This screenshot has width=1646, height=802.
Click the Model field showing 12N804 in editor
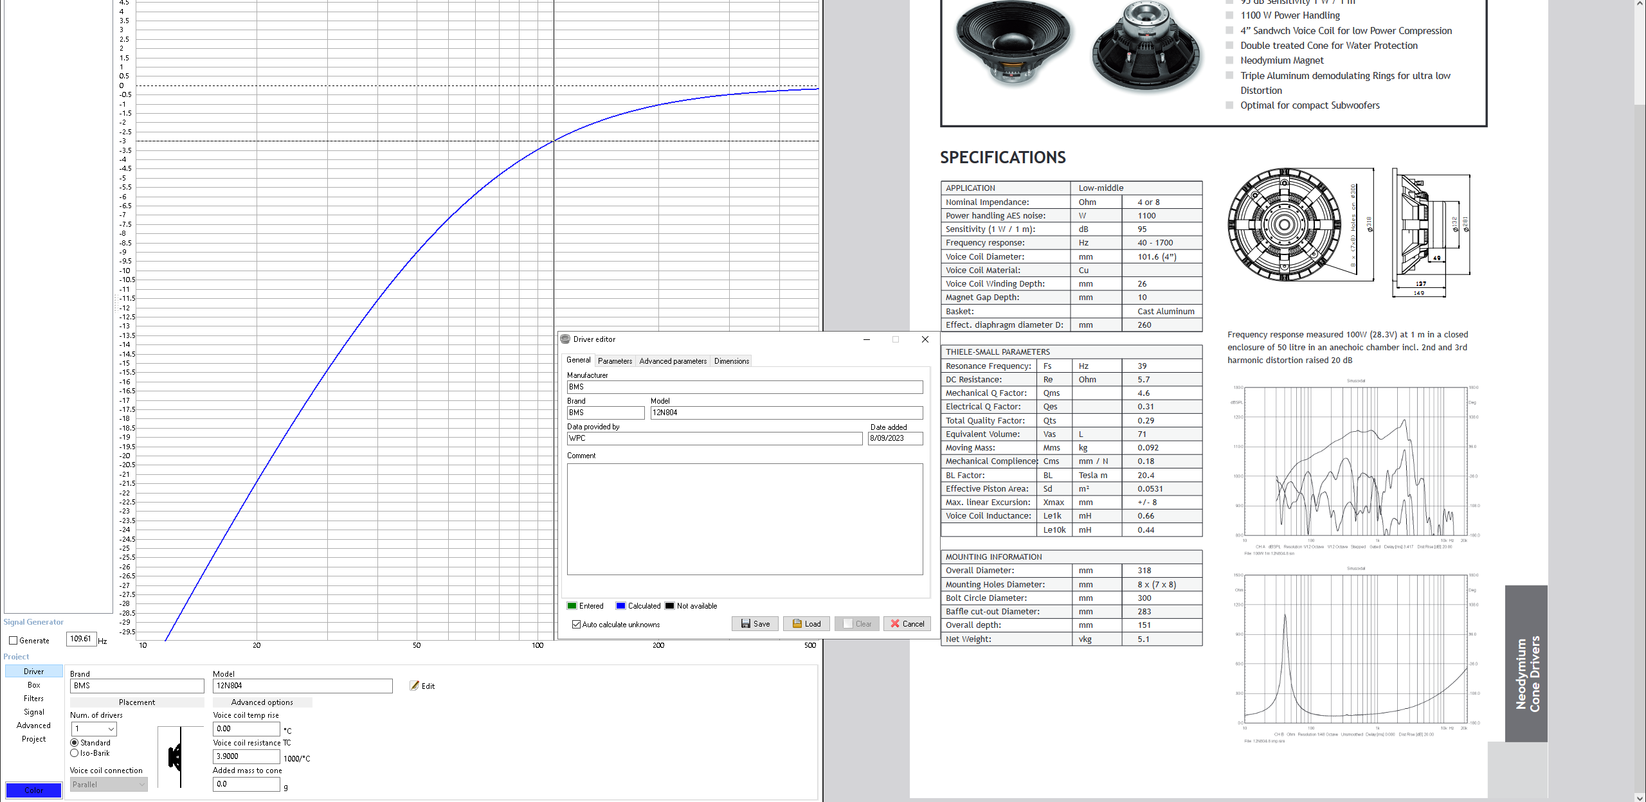786,413
